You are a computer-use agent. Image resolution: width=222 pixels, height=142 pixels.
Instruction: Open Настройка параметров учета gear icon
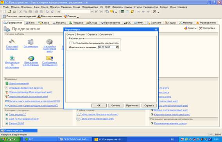(50, 46)
